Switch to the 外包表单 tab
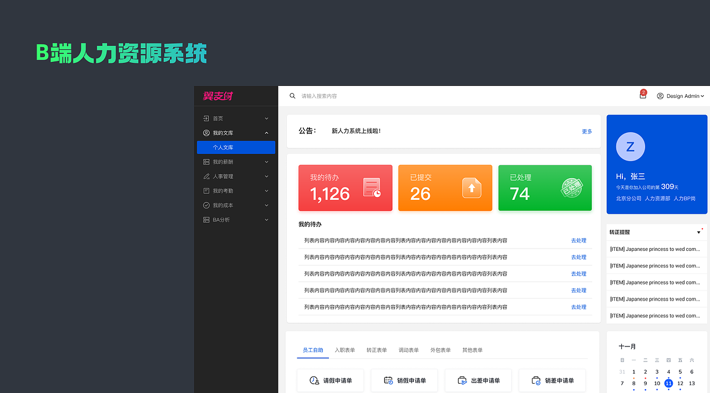The width and height of the screenshot is (710, 393). click(x=440, y=350)
